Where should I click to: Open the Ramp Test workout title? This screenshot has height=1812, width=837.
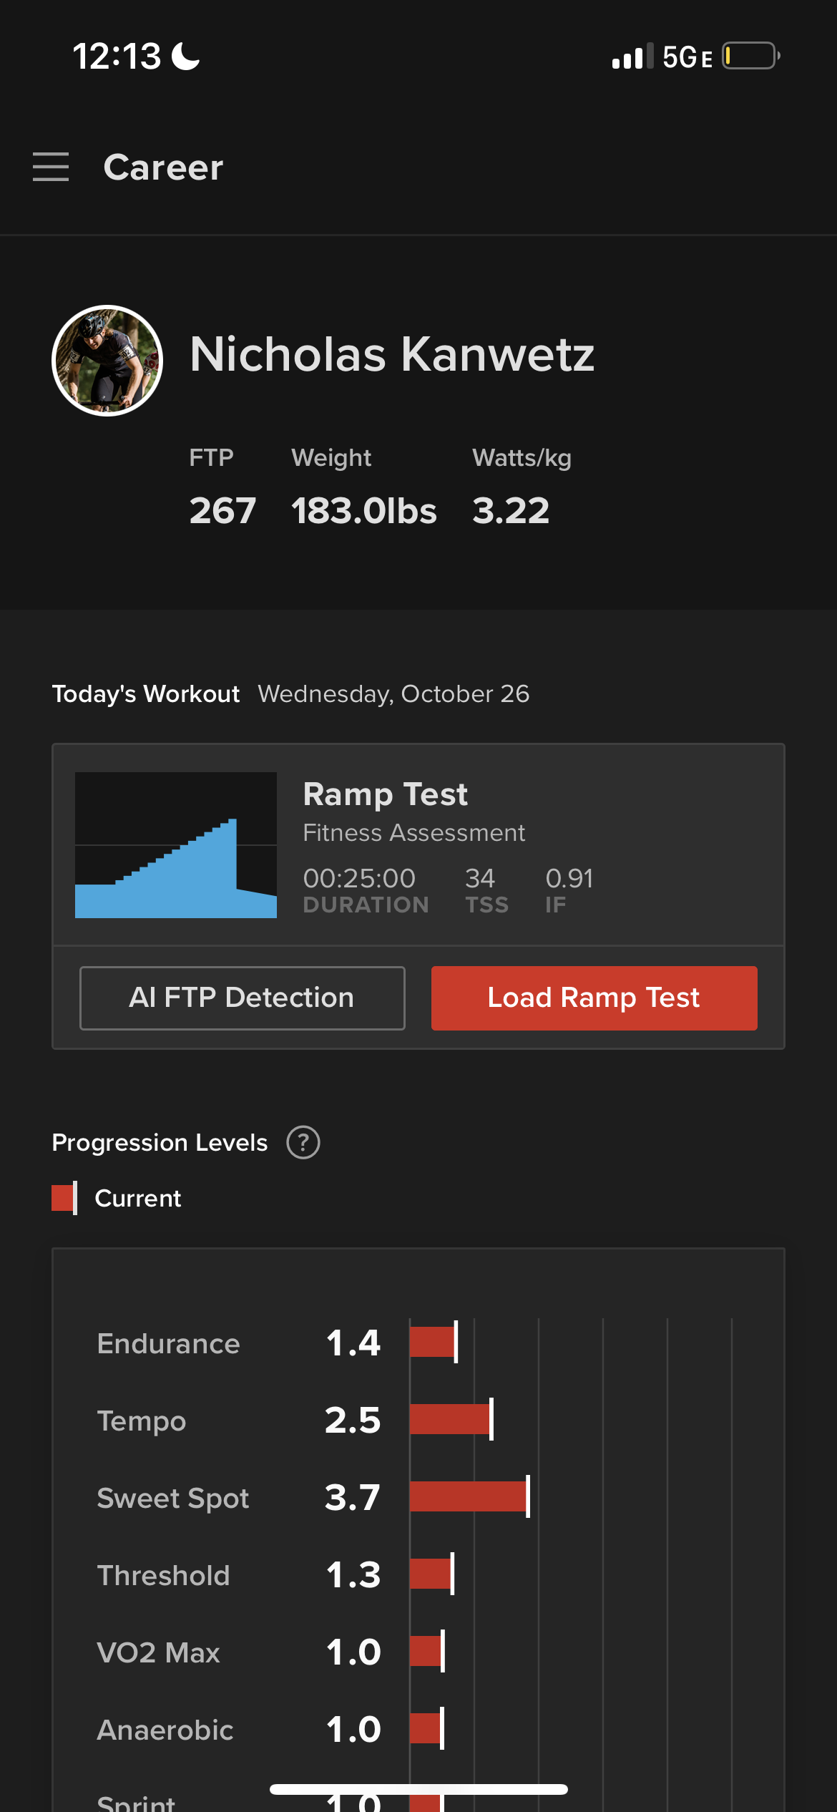pos(385,794)
